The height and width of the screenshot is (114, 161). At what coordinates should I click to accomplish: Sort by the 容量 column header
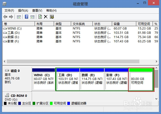(x=124, y=24)
